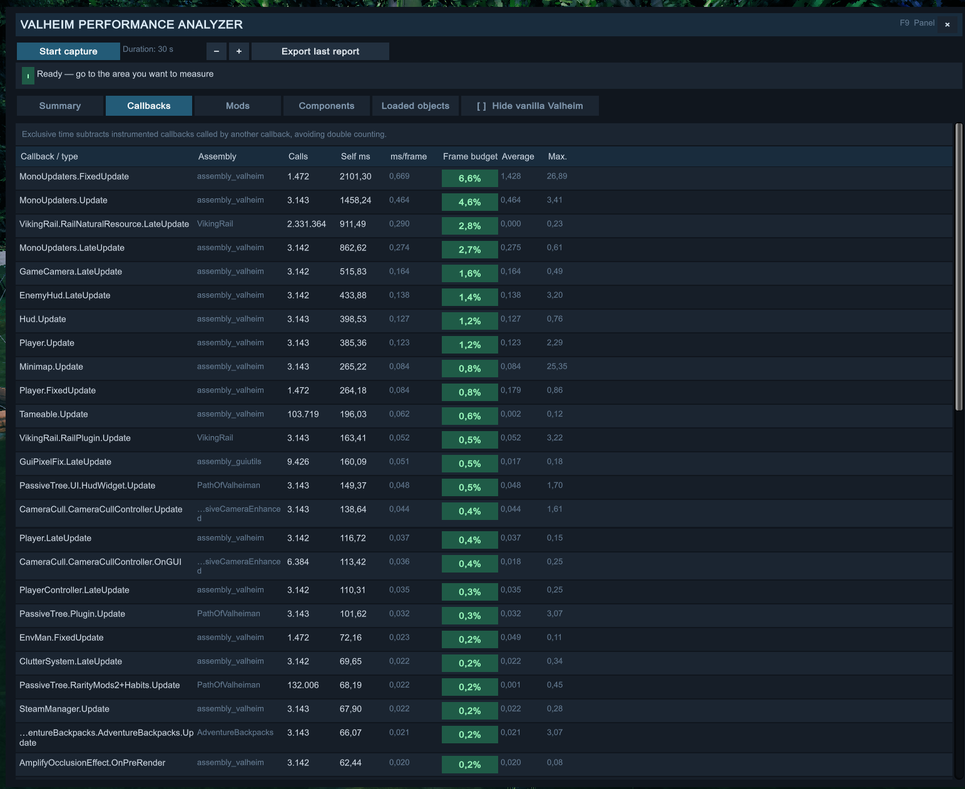The image size is (965, 789).
Task: Click the Calls column header
Action: click(x=298, y=156)
